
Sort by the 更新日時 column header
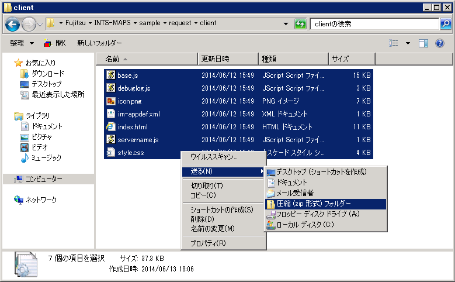click(216, 59)
